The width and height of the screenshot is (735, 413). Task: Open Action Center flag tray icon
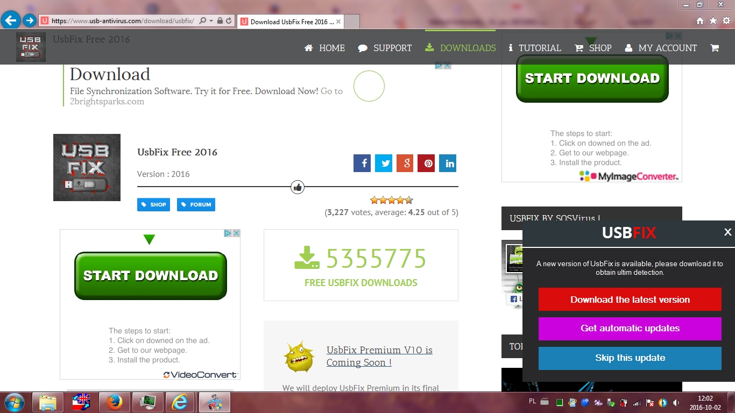click(x=650, y=402)
